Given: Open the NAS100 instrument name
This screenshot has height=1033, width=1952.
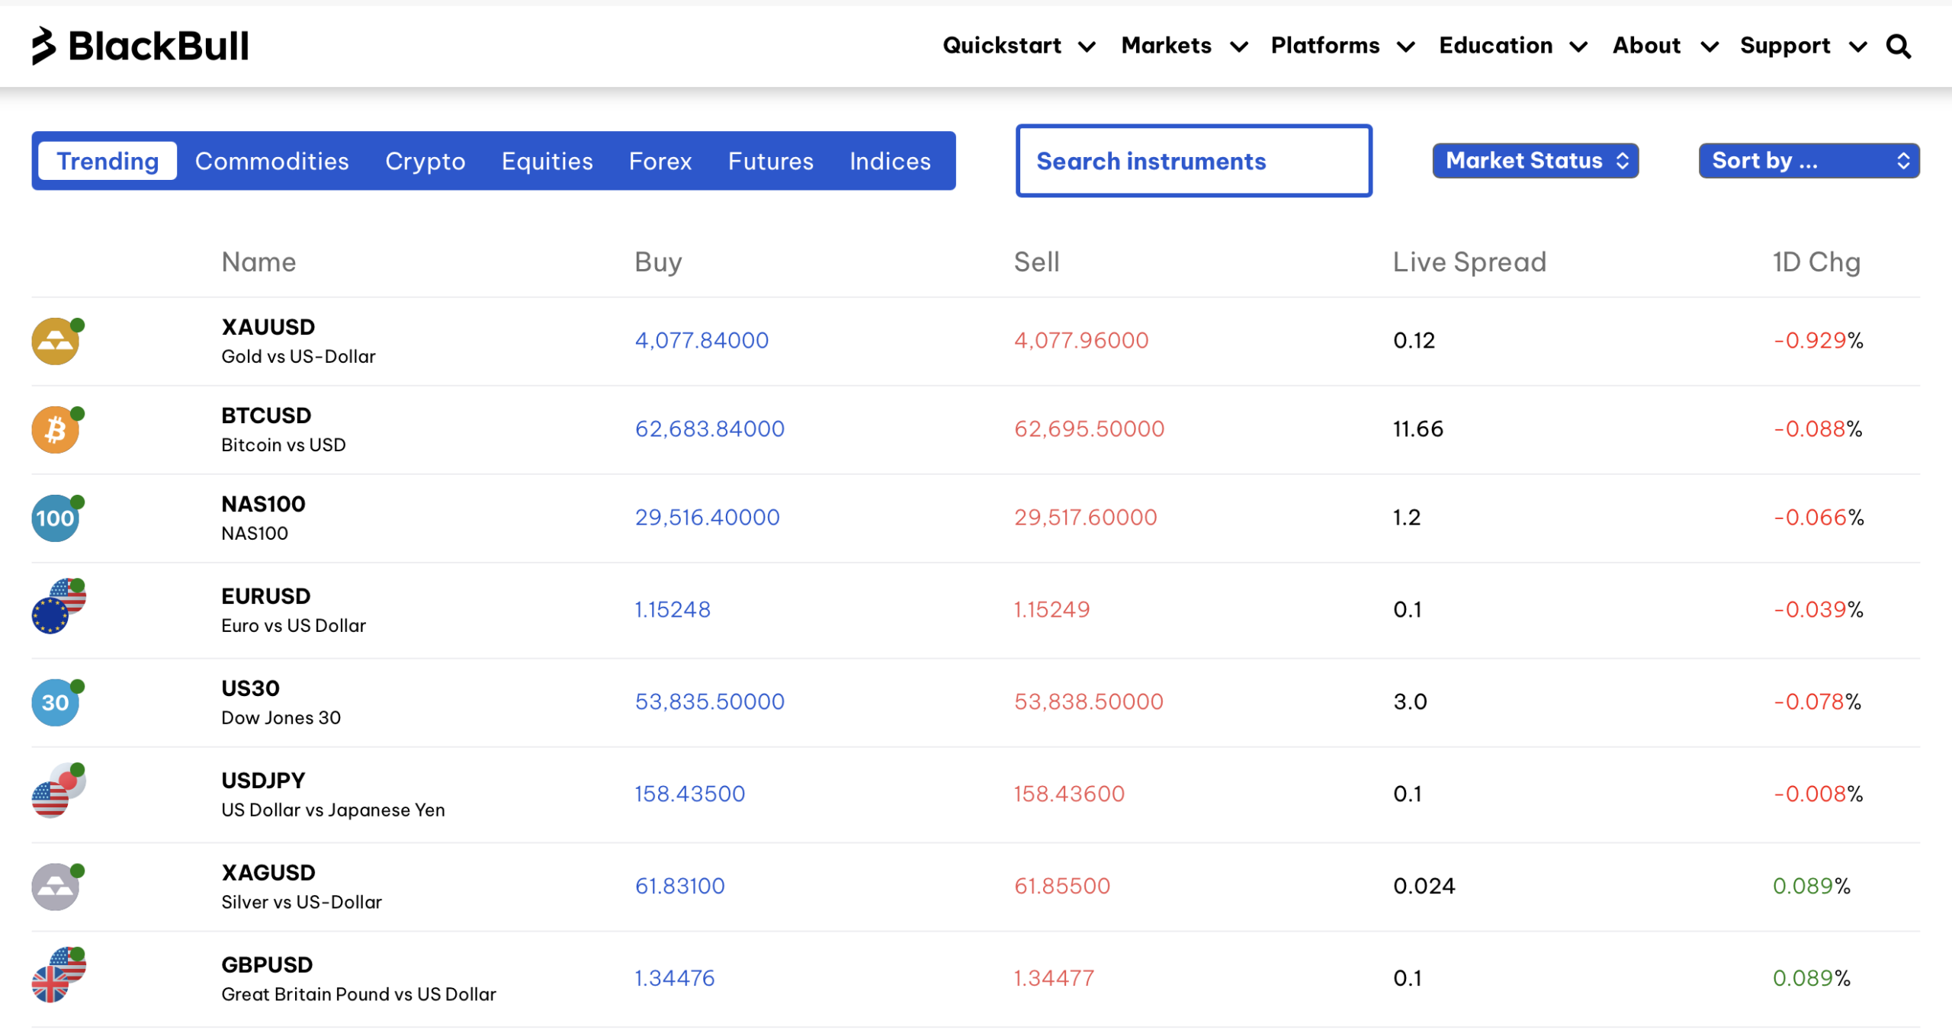Looking at the screenshot, I should click(263, 504).
